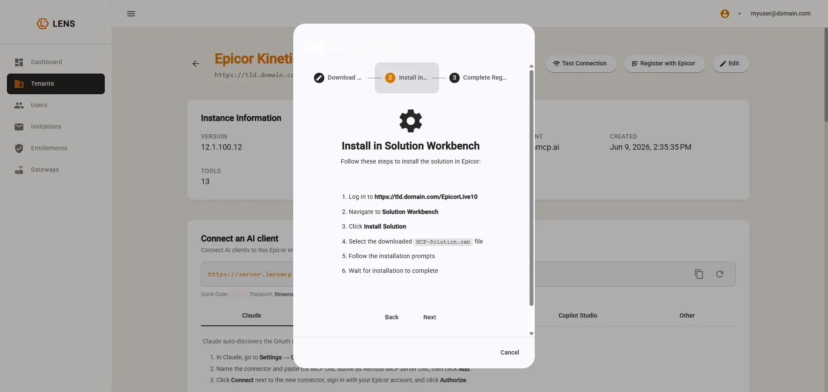
Task: Click the Invitations envelope icon
Action: pyautogui.click(x=19, y=127)
